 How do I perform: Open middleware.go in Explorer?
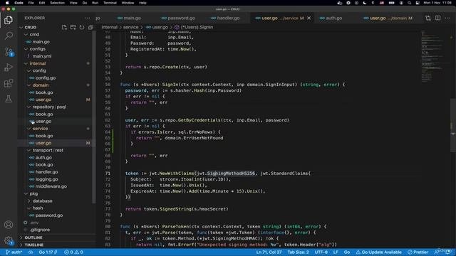51,186
